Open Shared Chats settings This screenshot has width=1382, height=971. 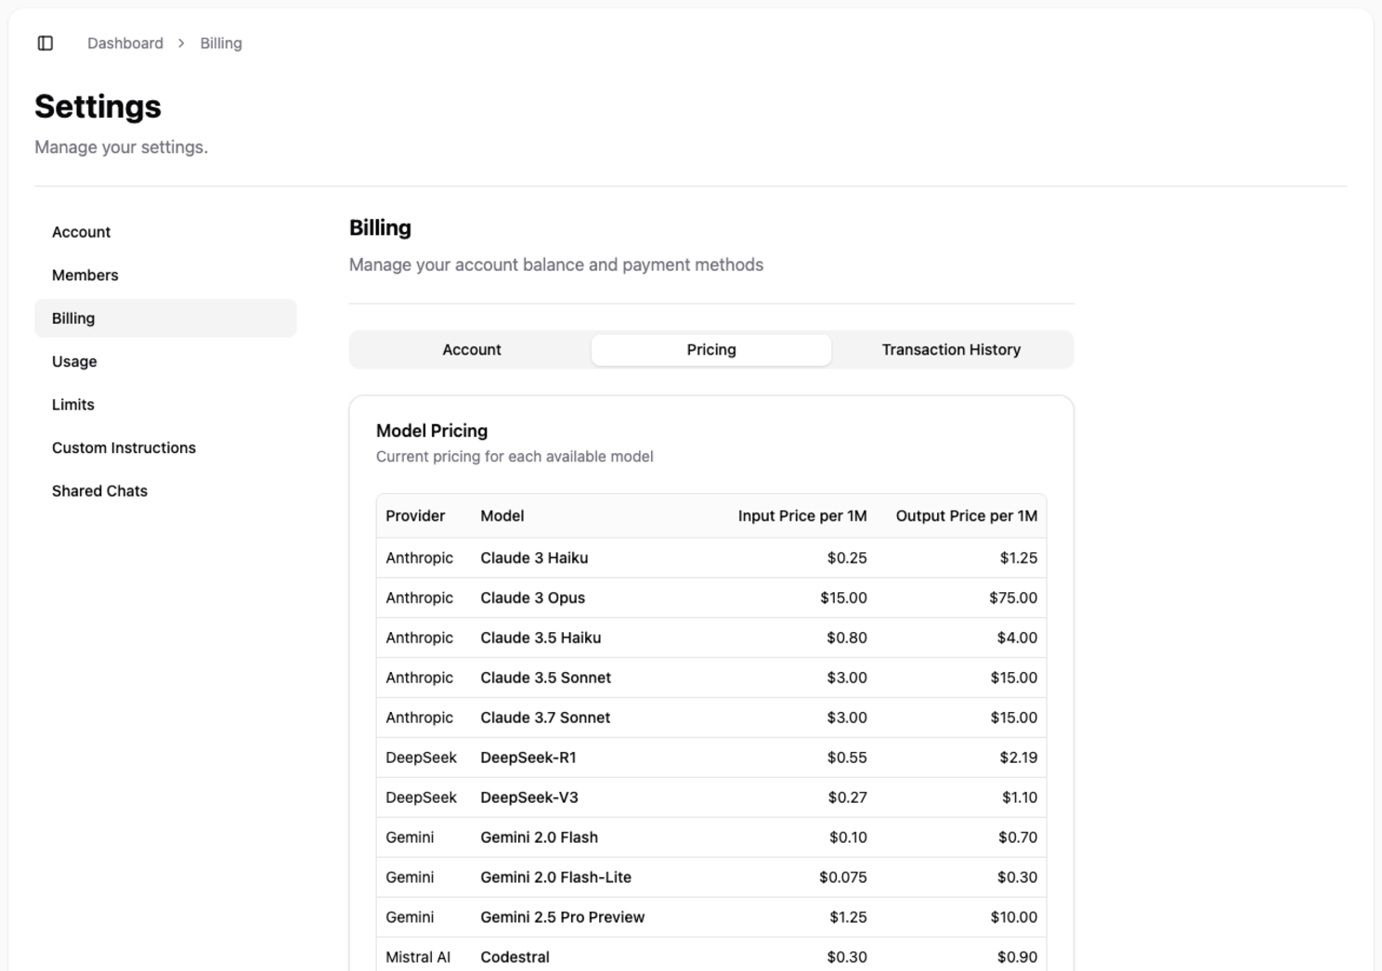[x=165, y=491]
